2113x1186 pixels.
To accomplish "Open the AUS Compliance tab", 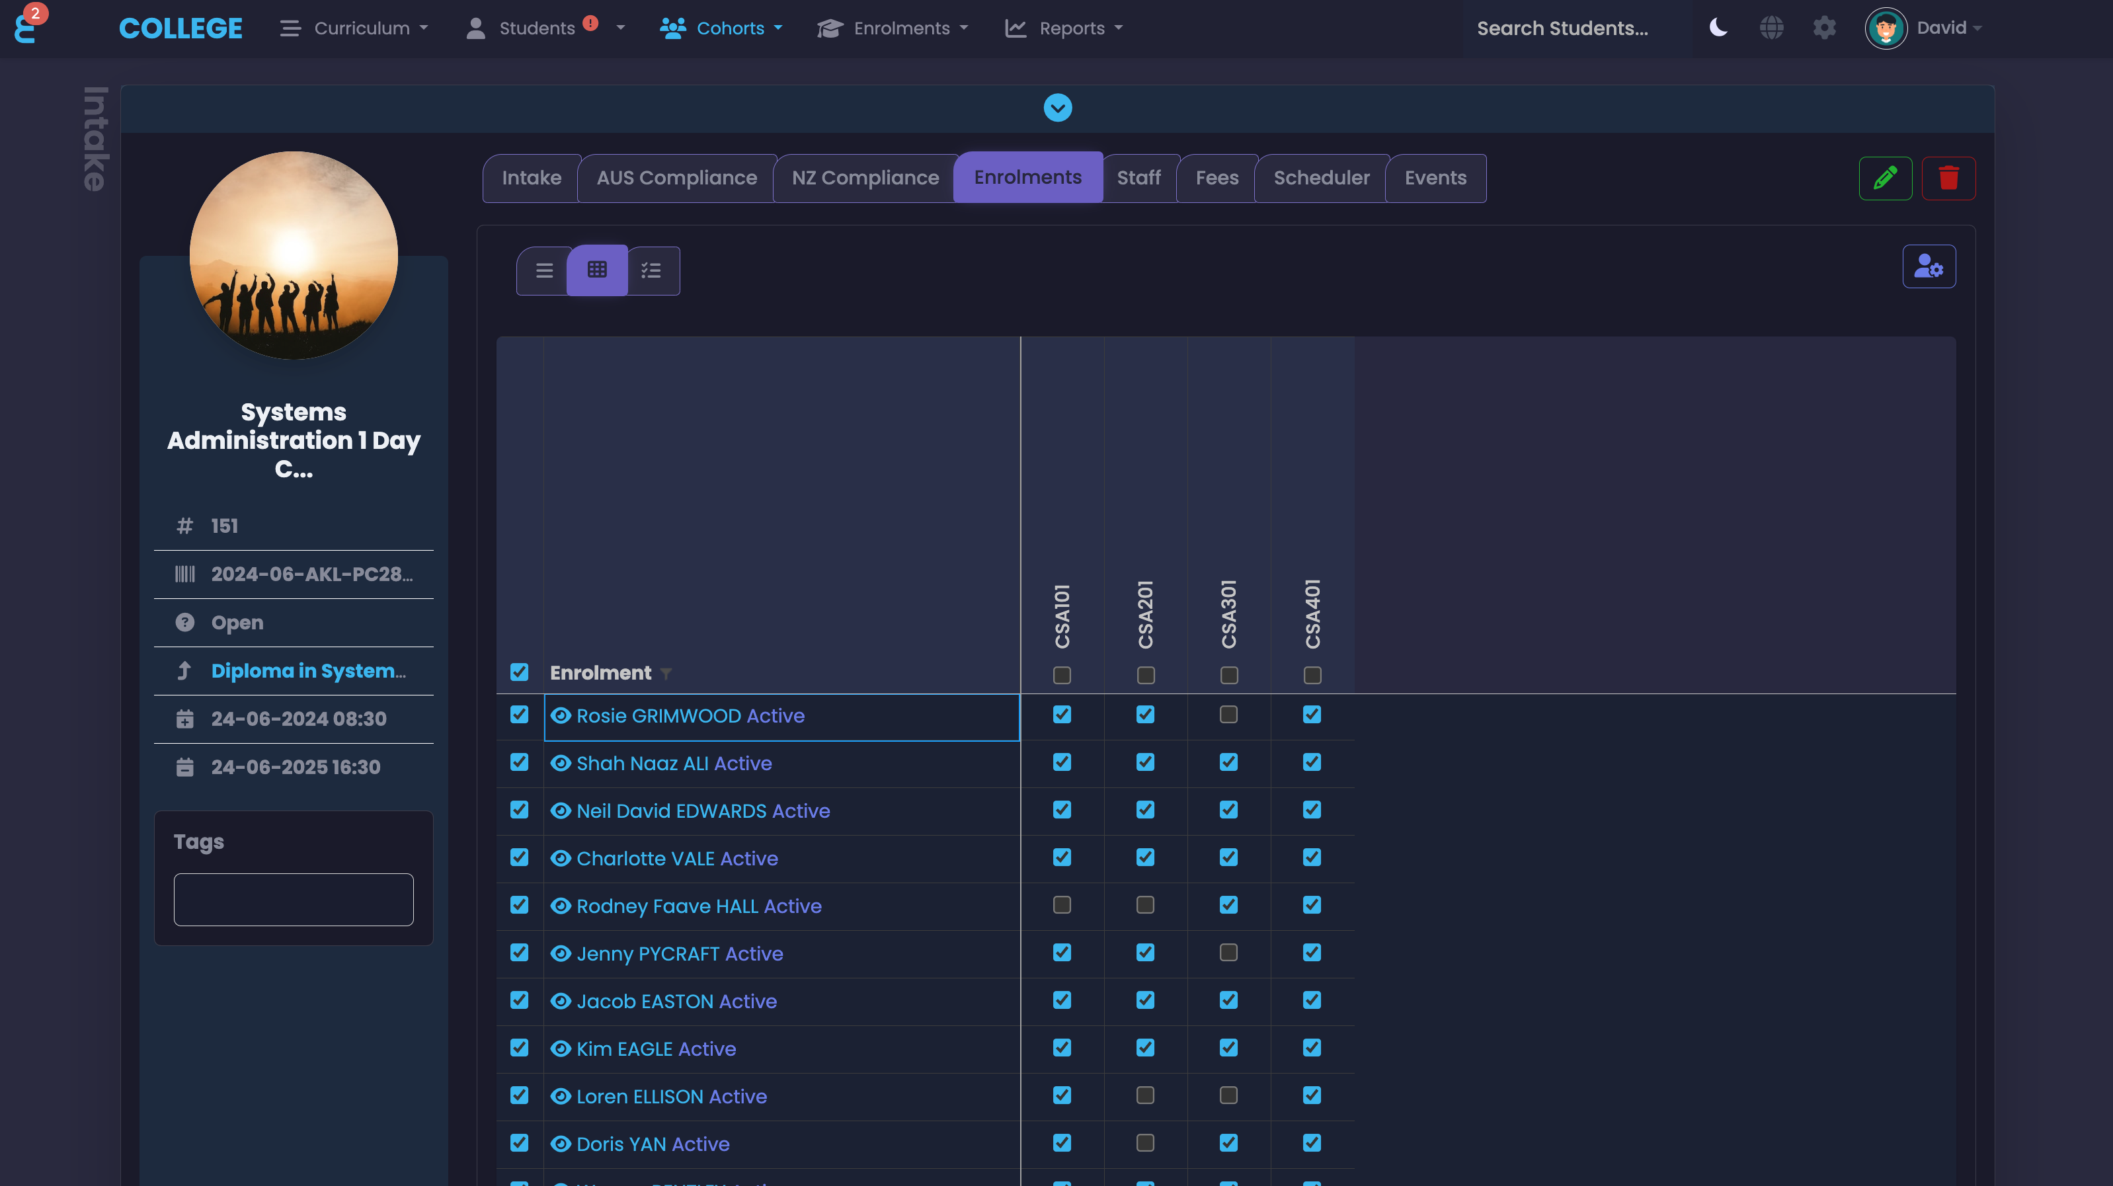I will pyautogui.click(x=676, y=178).
